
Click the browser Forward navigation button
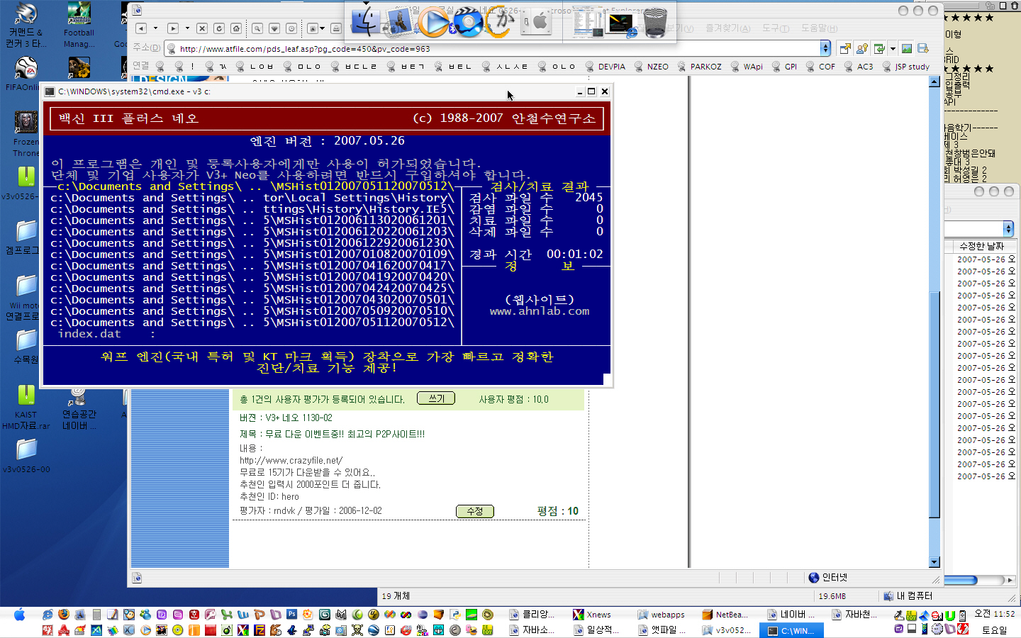(173, 28)
